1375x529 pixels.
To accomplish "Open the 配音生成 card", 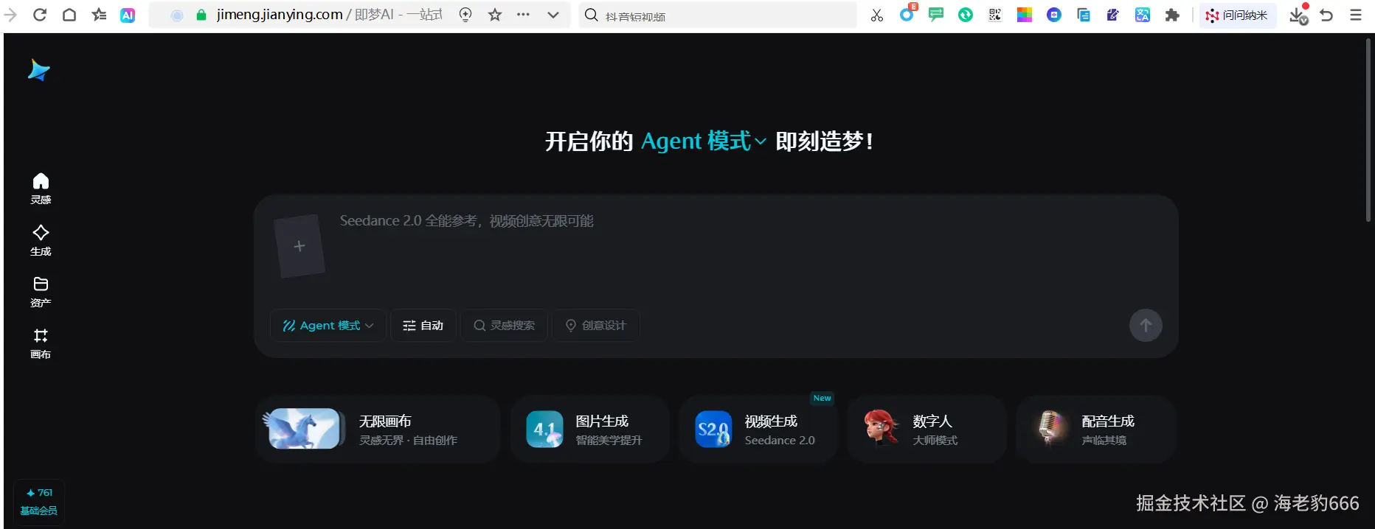I will (x=1095, y=430).
